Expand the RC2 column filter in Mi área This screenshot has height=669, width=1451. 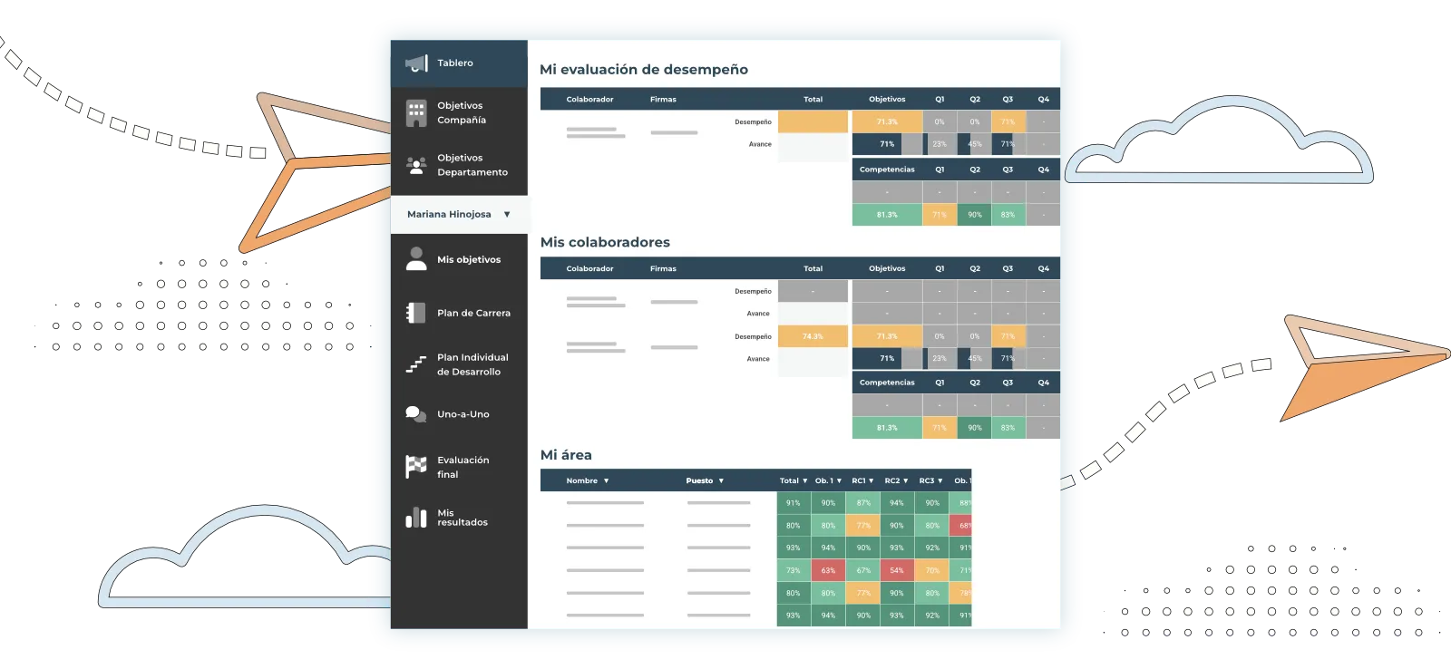[905, 481]
